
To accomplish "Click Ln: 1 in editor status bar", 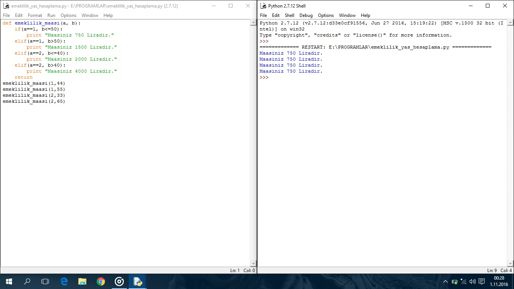I will pyautogui.click(x=235, y=271).
